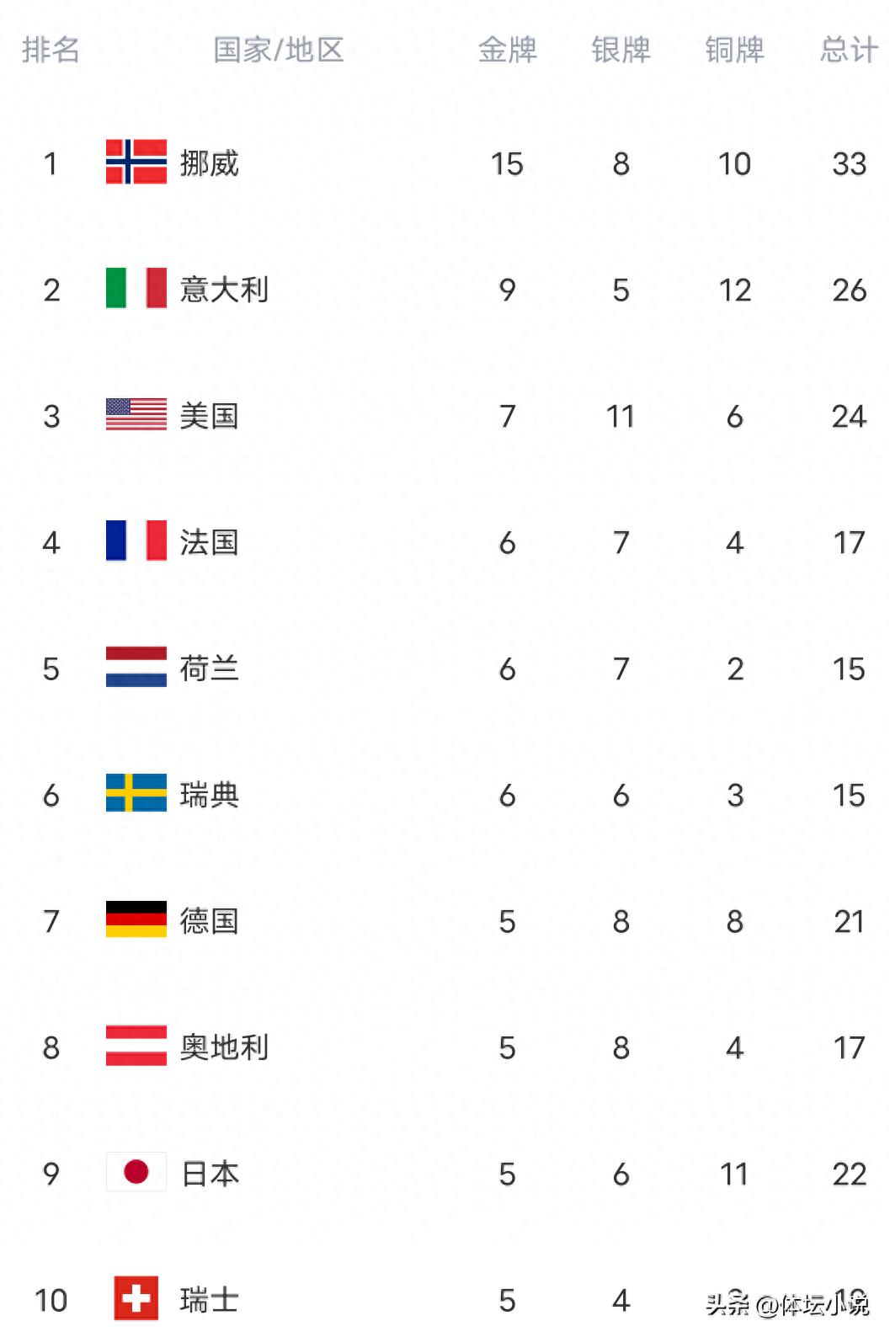
Task: Click the Netherlands flag icon
Action: point(136,667)
